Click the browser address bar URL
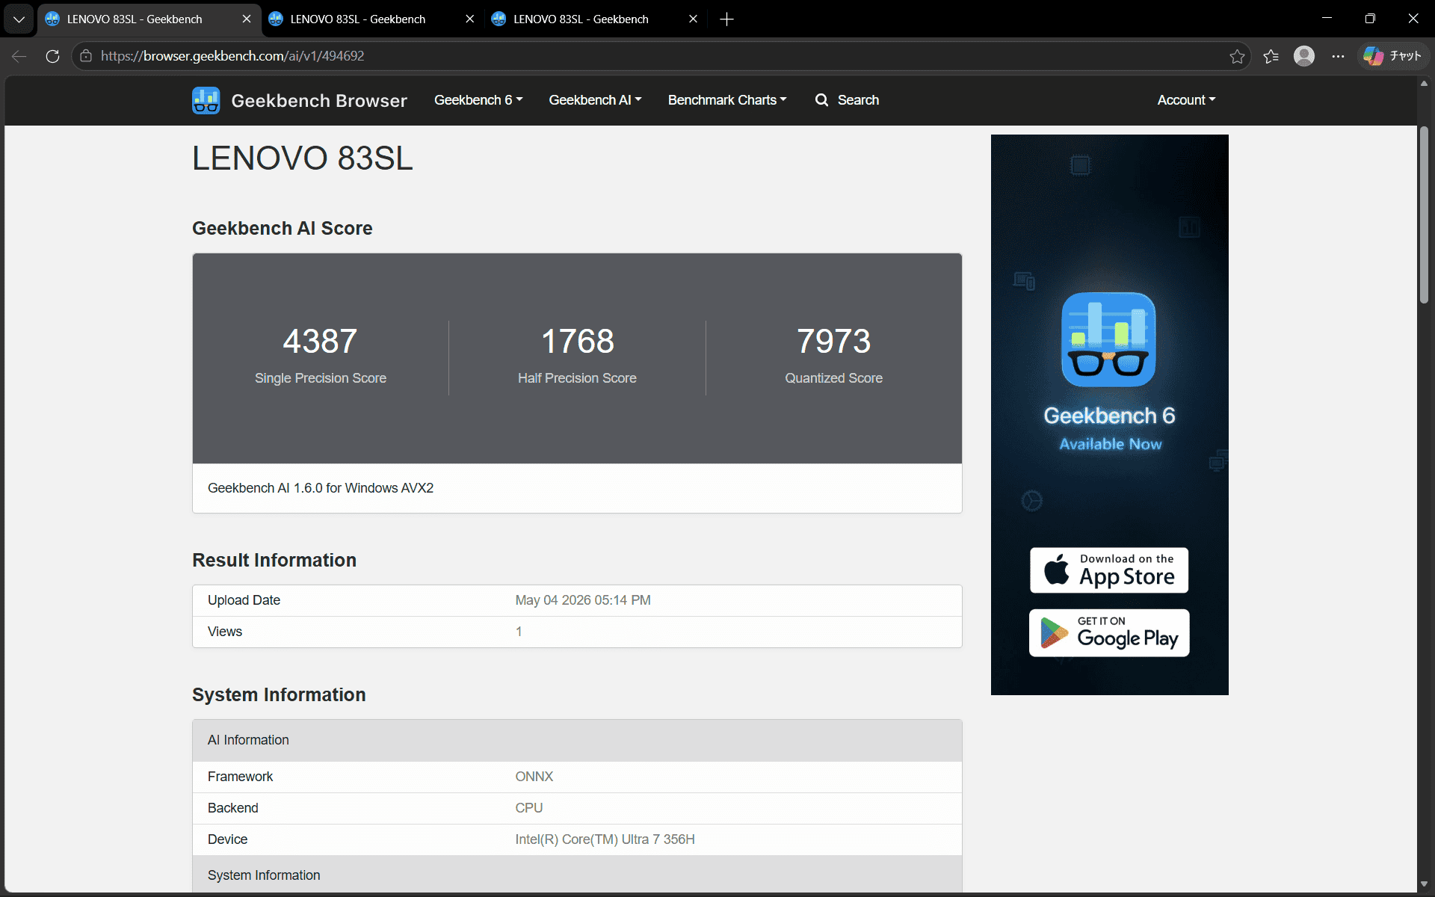Viewport: 1435px width, 897px height. pos(232,56)
